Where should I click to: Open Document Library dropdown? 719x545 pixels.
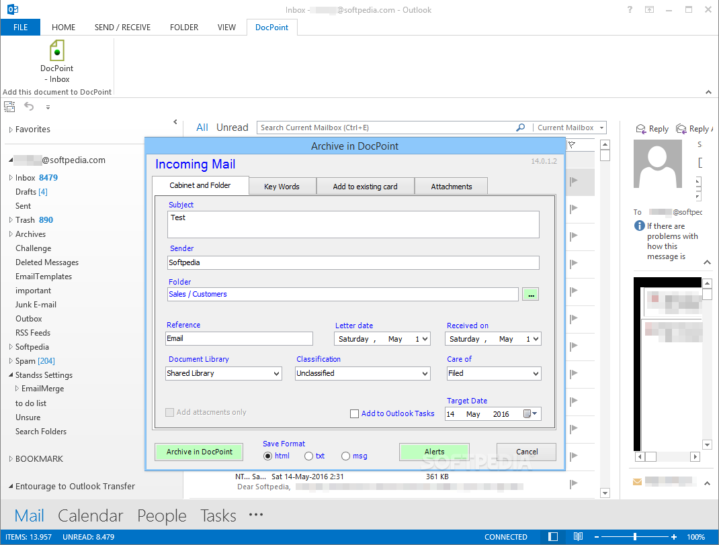276,374
